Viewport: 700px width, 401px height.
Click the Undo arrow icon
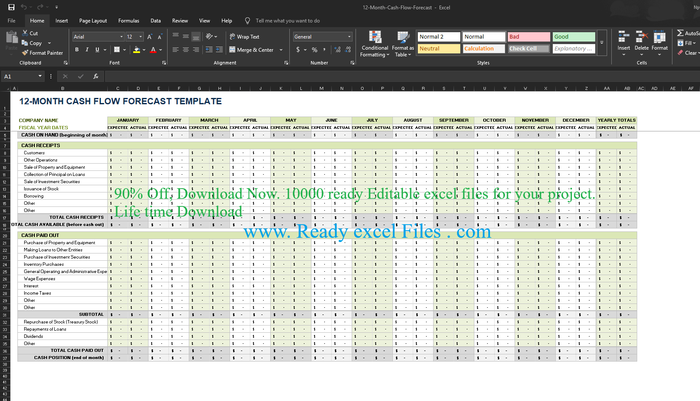(24, 7)
